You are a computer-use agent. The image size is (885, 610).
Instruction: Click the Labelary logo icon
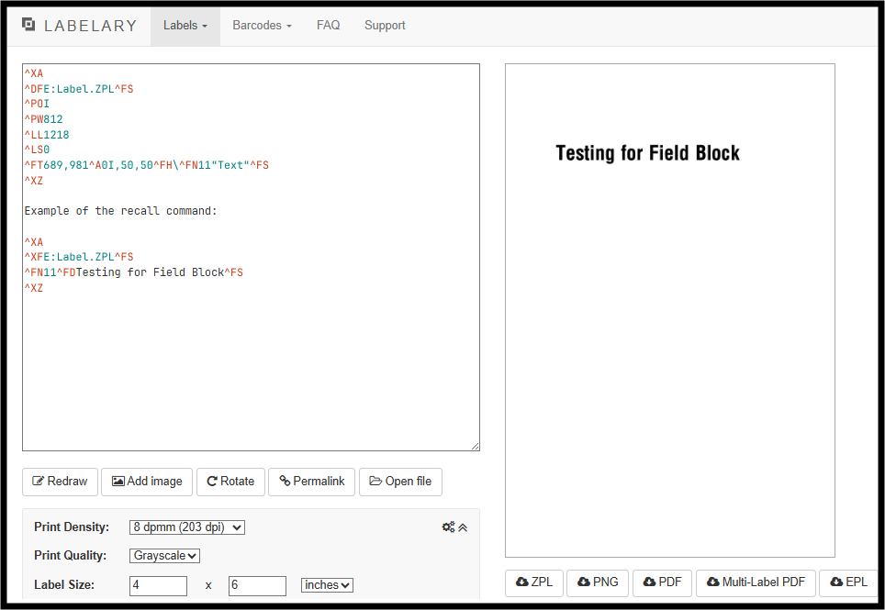(x=28, y=24)
